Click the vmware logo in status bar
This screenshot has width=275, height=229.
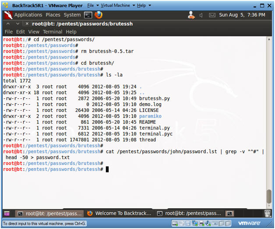(x=249, y=223)
